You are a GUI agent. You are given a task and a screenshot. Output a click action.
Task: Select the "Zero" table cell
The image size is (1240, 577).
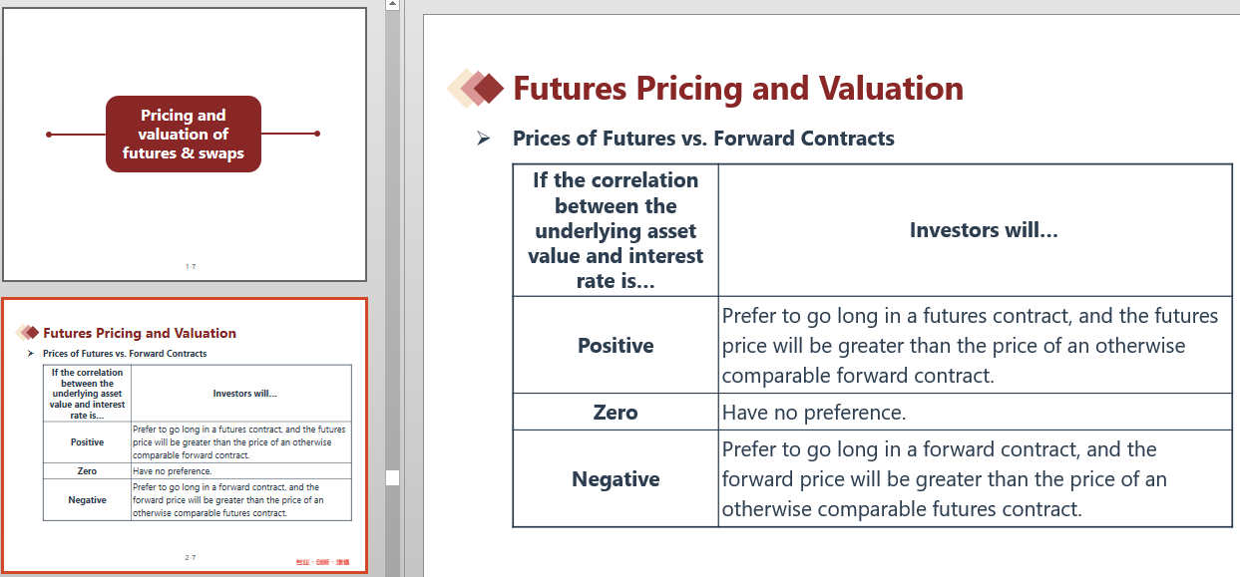[x=616, y=413]
